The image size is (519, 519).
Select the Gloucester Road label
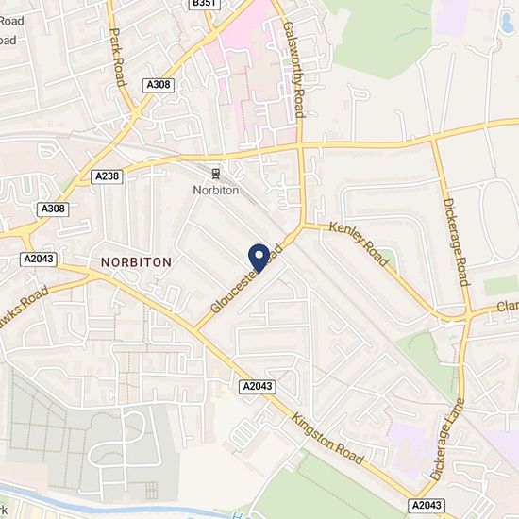(x=247, y=279)
